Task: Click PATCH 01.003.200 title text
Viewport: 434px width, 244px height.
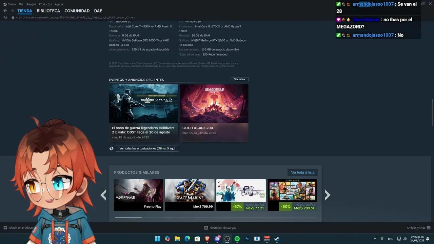Action: click(198, 128)
